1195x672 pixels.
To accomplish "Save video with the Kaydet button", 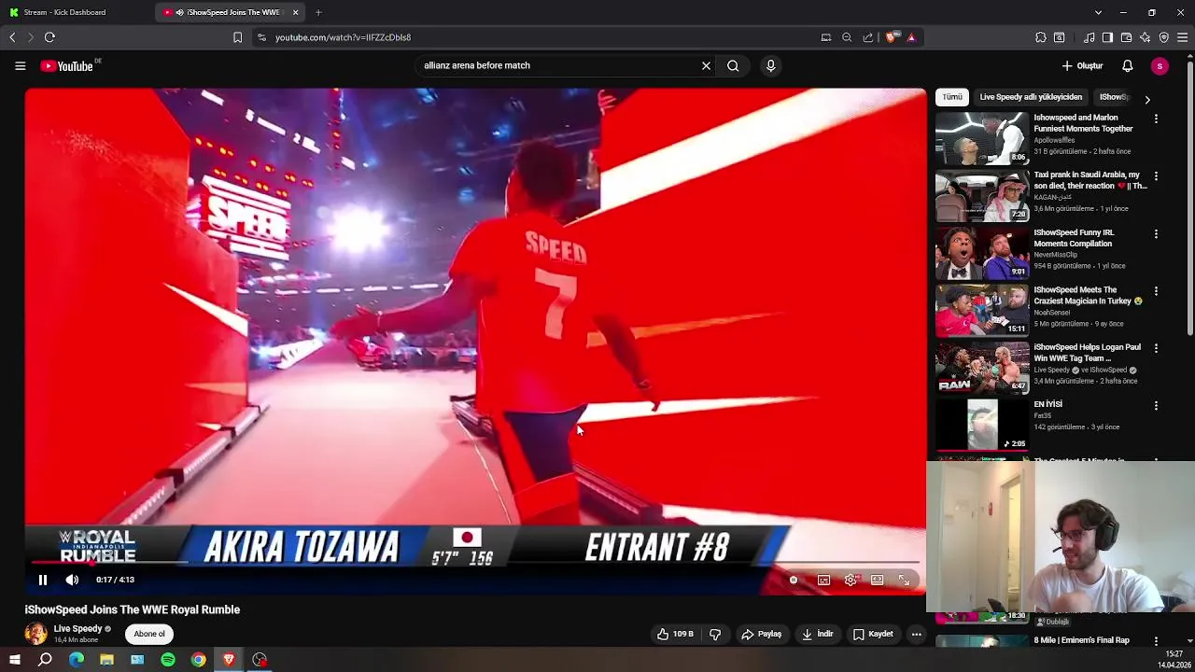I will [873, 634].
